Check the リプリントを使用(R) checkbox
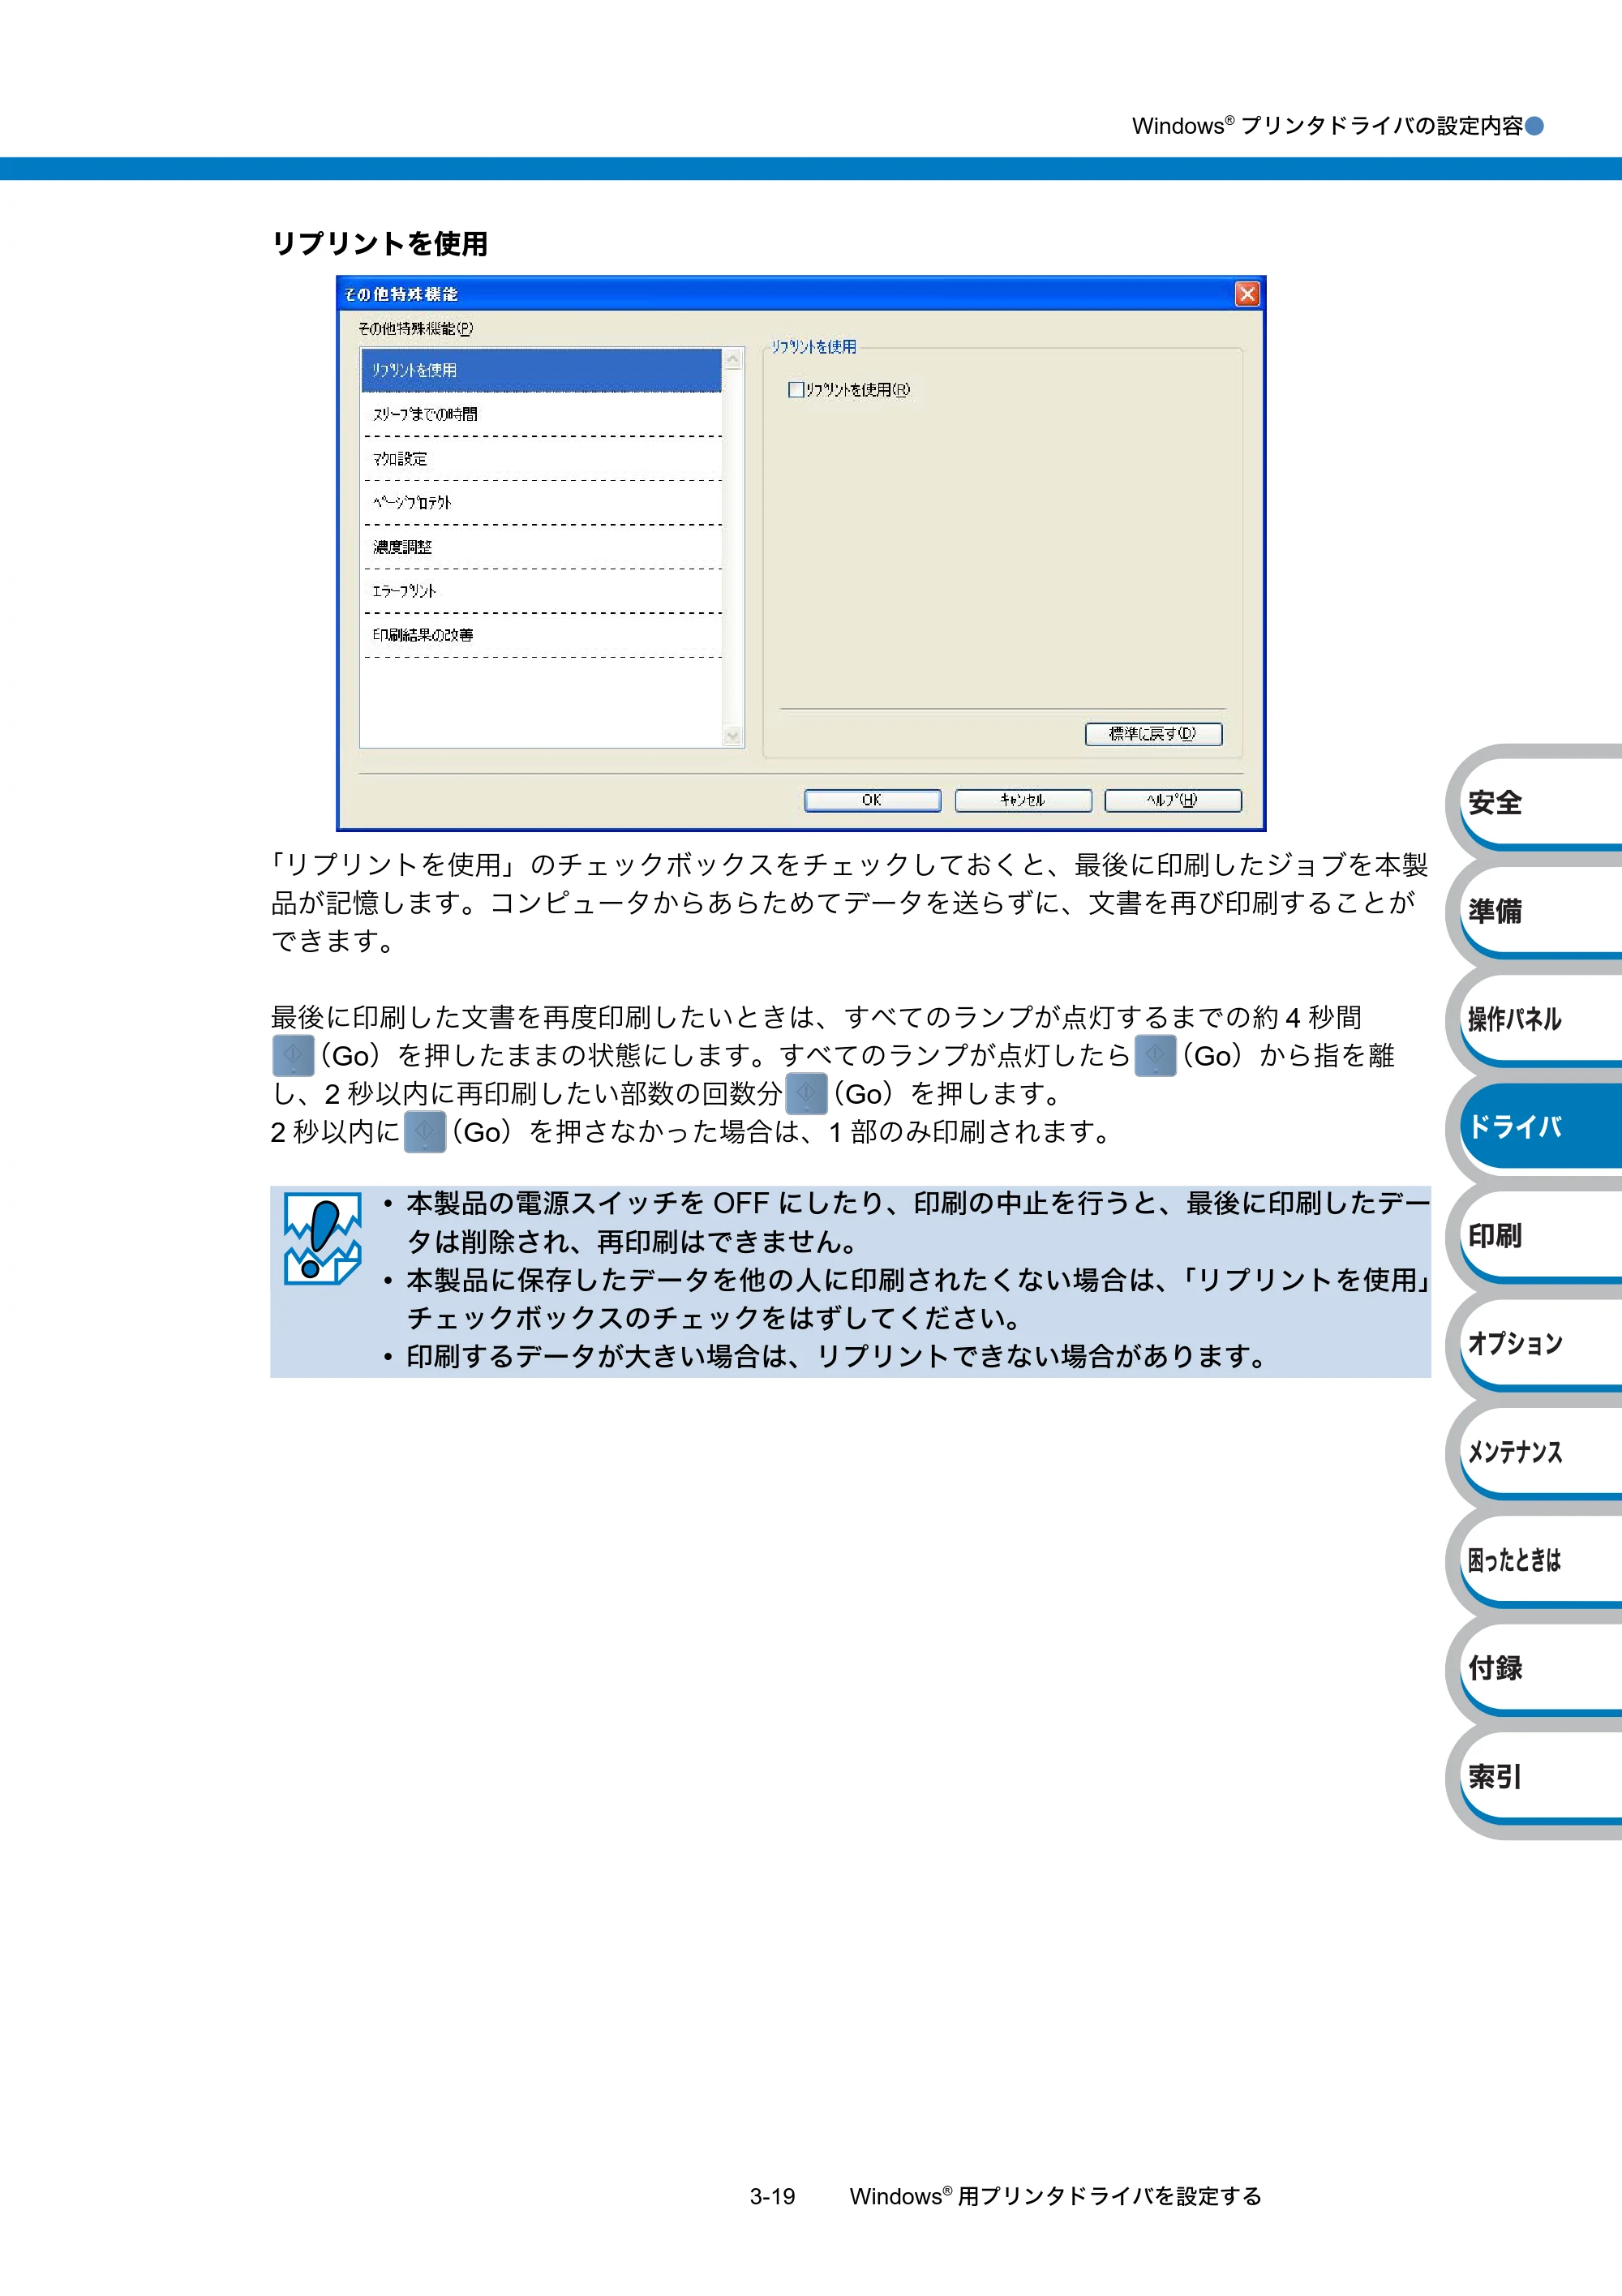 [x=796, y=390]
